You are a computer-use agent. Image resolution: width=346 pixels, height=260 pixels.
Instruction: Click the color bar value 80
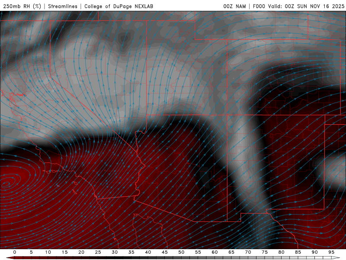click(281, 252)
